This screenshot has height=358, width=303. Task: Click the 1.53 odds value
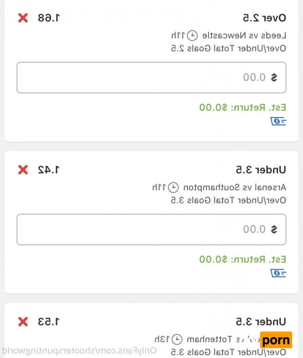click(x=49, y=322)
